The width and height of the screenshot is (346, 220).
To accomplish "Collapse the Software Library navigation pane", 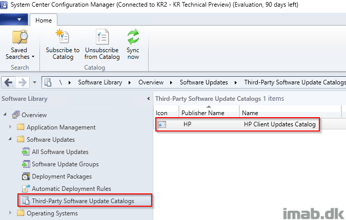I will tap(149, 99).
